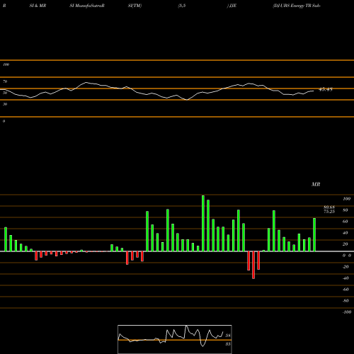
Task: Click the '(DJ-UBS Energy TR Sub-' title text
Action: (297, 6)
